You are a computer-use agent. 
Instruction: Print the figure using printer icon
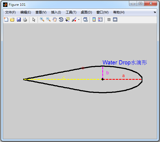(25, 19)
